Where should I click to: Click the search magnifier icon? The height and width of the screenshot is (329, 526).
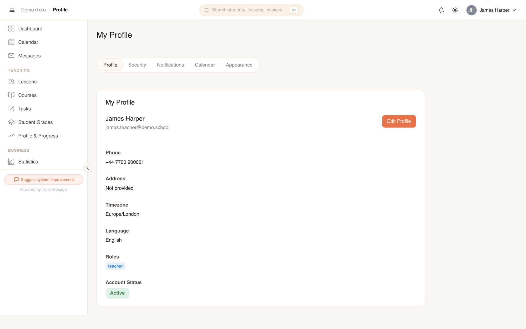207,10
